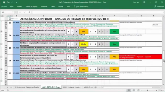Click the Insert Function fx icon

[29, 12]
